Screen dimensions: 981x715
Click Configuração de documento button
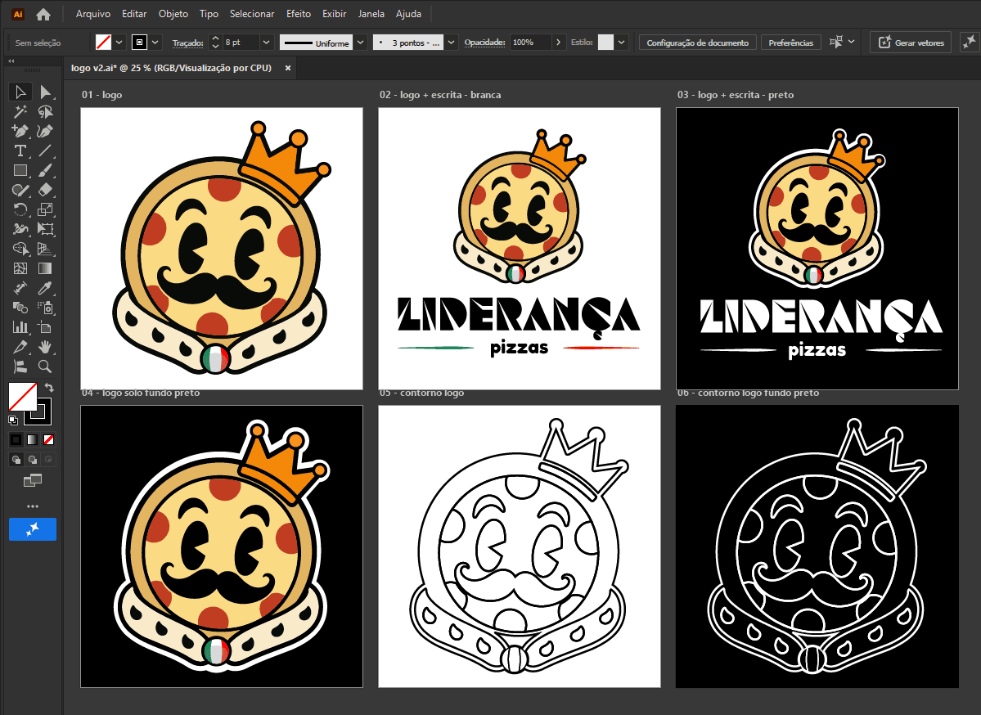698,43
